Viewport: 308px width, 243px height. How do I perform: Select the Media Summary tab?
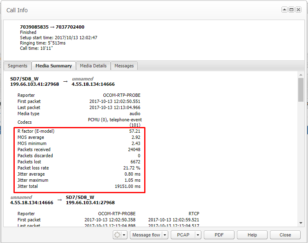pyautogui.click(x=54, y=66)
